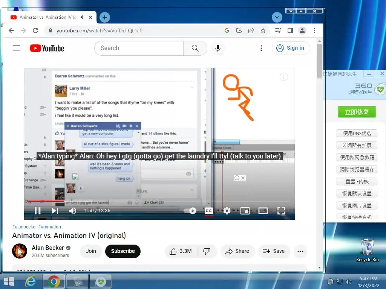Click 使用DNS优选 in 360 panel
This screenshot has width=386, height=289.
point(357,133)
